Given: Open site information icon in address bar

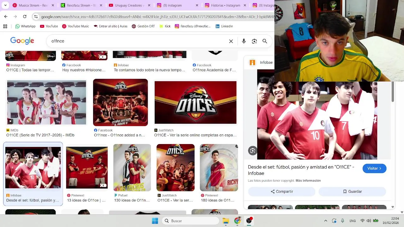Looking at the screenshot, I should (x=36, y=17).
